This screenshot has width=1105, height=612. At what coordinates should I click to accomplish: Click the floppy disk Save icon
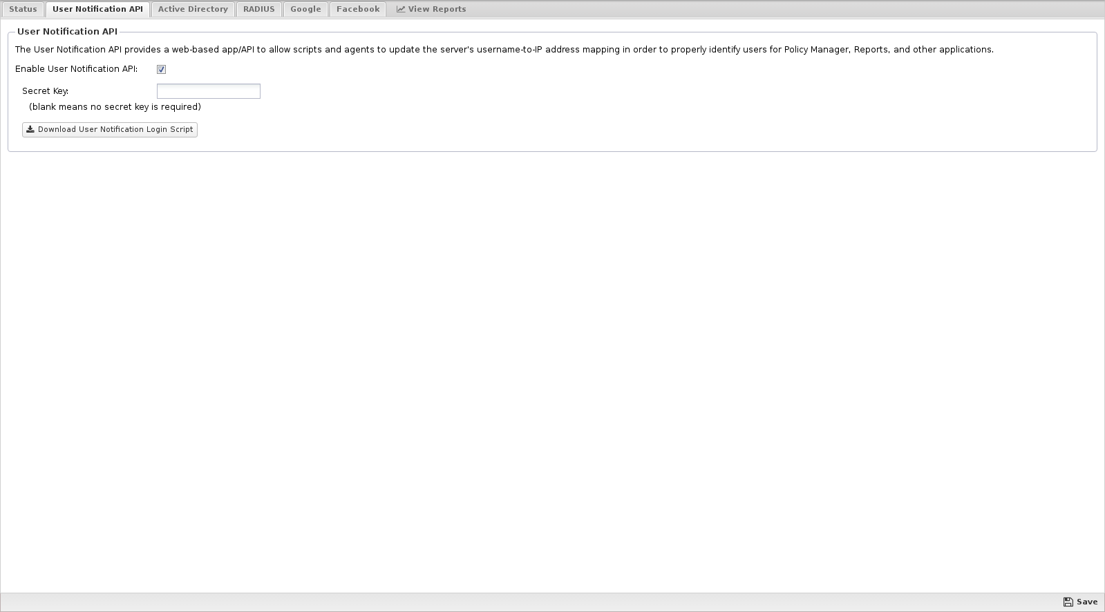point(1068,602)
